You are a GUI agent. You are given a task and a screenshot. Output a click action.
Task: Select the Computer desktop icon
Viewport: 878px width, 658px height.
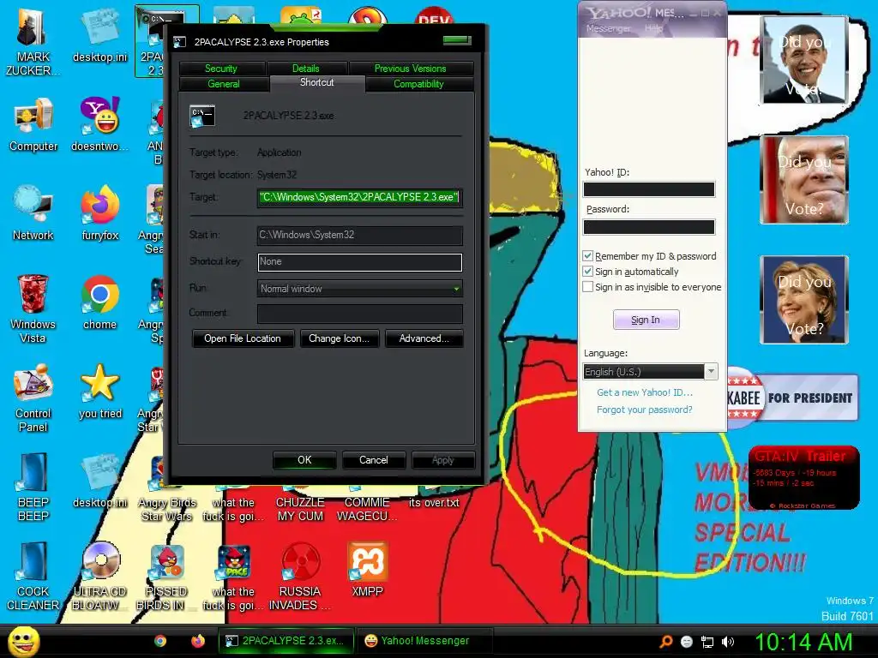click(x=33, y=125)
